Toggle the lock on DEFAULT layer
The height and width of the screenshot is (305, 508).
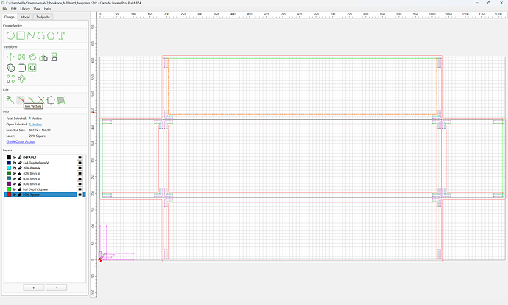click(x=19, y=158)
